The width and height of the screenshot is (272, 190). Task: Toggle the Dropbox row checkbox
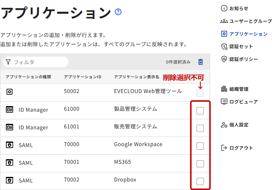[200, 181]
